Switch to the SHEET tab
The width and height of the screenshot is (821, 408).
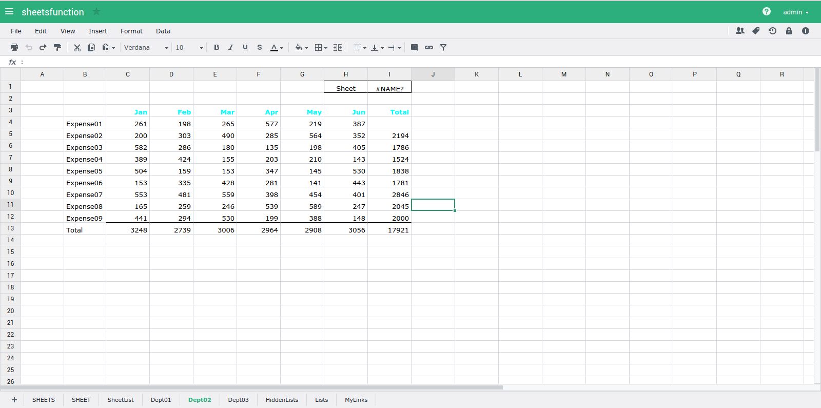81,400
